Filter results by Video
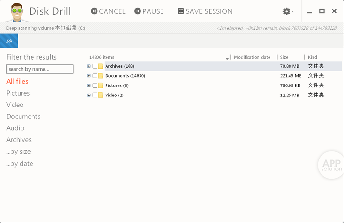344x223 pixels. [x=15, y=105]
